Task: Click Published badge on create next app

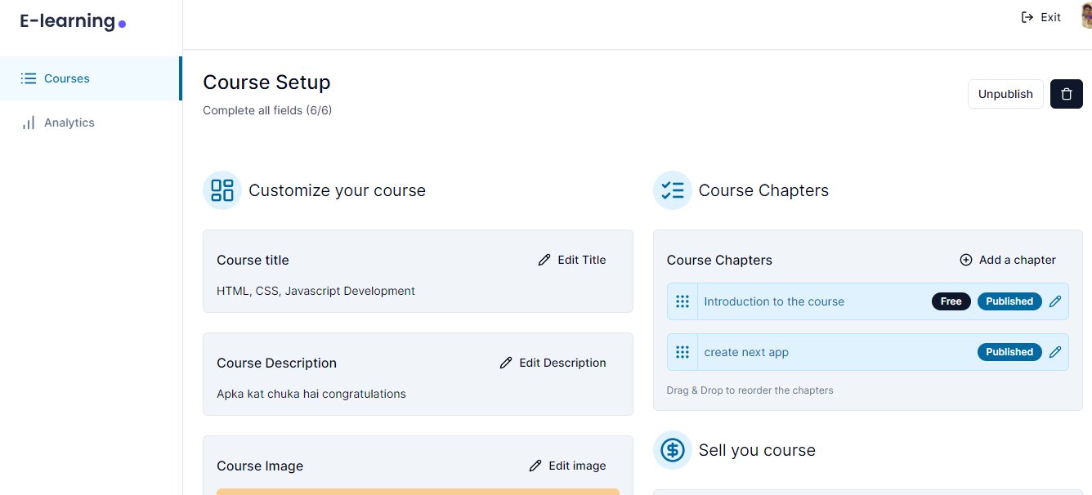Action: (1009, 352)
